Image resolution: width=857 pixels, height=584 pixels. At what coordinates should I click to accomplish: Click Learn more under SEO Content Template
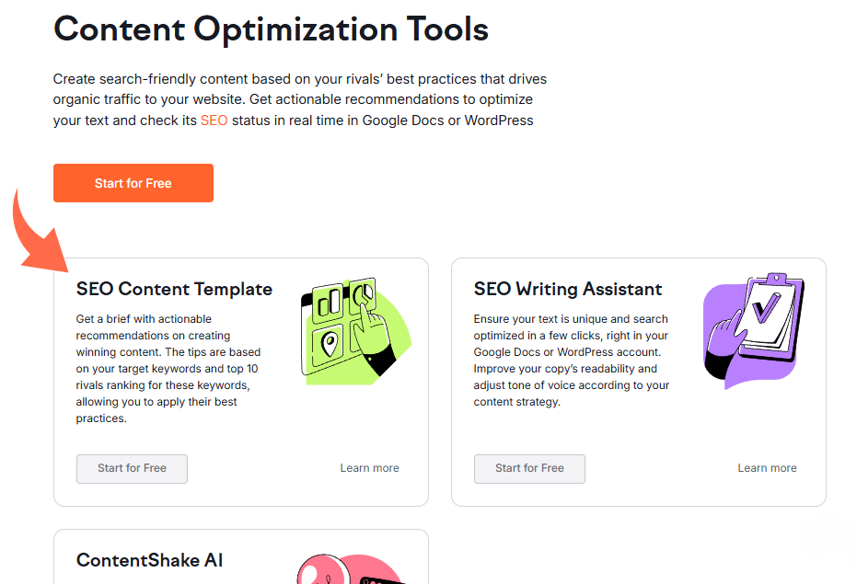coord(369,467)
